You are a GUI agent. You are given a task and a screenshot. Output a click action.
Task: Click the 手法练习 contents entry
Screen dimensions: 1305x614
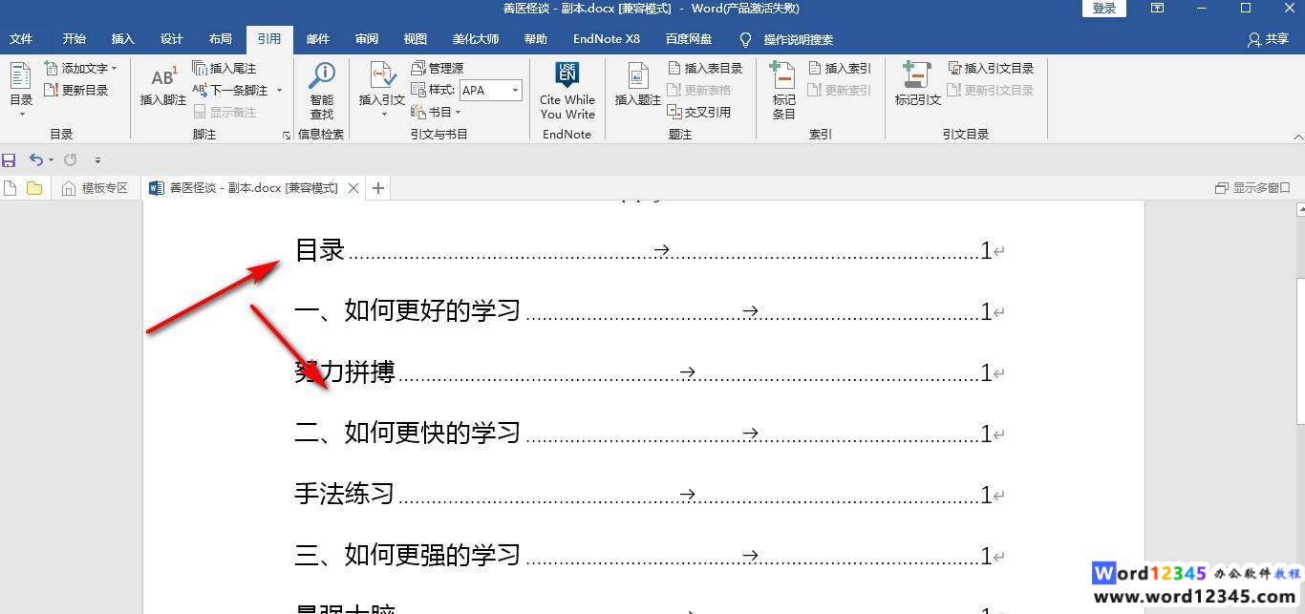[x=650, y=494]
